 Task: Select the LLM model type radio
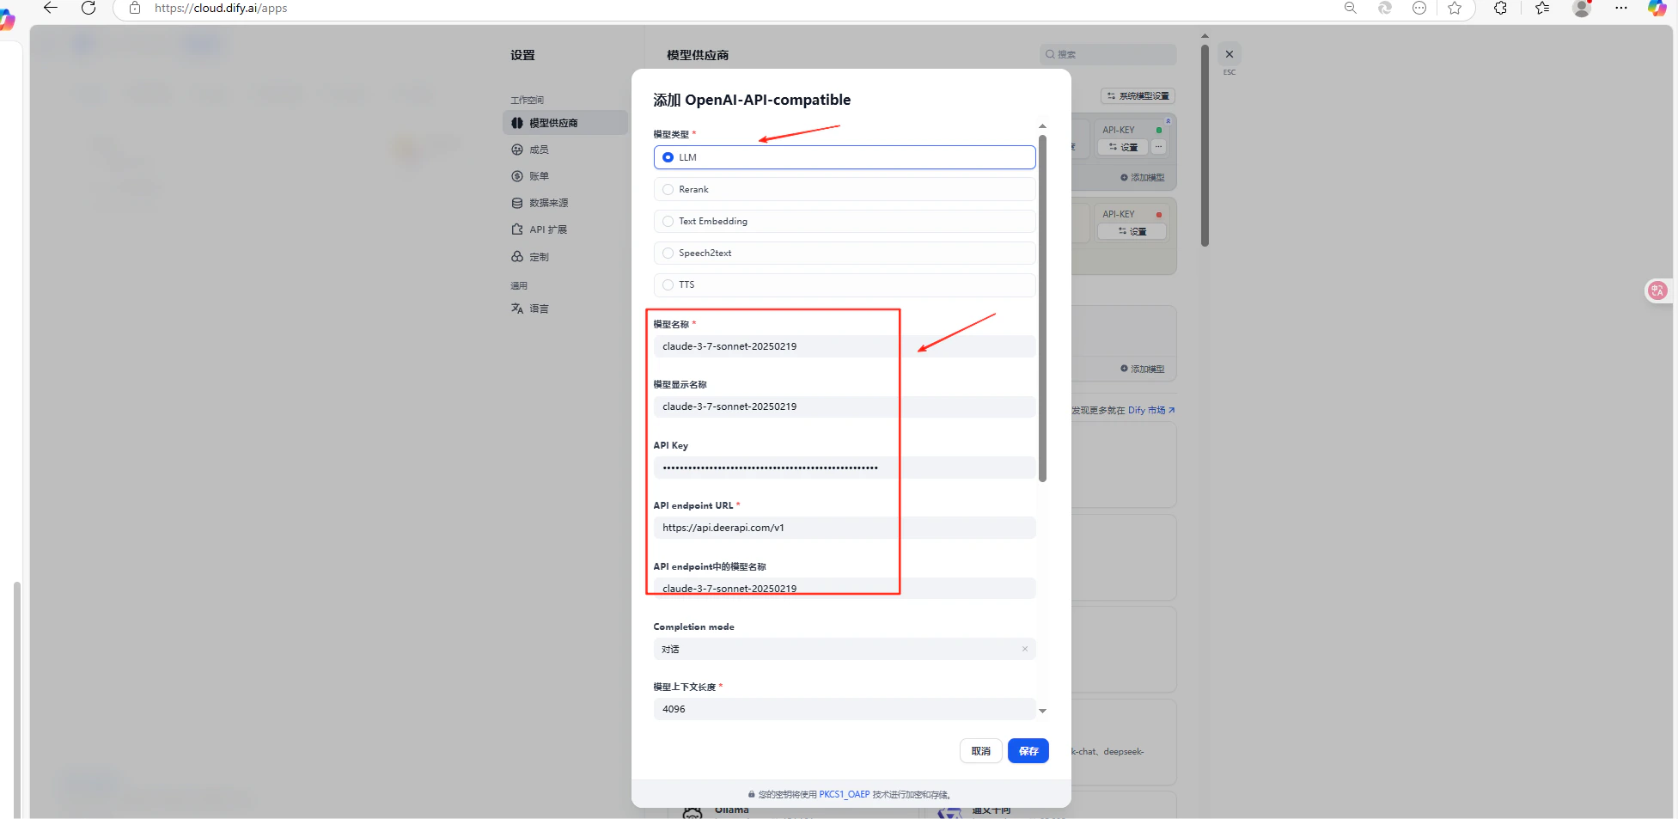pyautogui.click(x=844, y=157)
